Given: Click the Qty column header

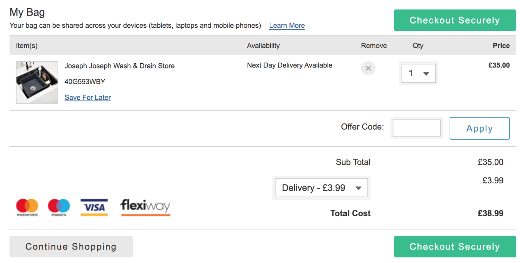Looking at the screenshot, I should pos(418,46).
